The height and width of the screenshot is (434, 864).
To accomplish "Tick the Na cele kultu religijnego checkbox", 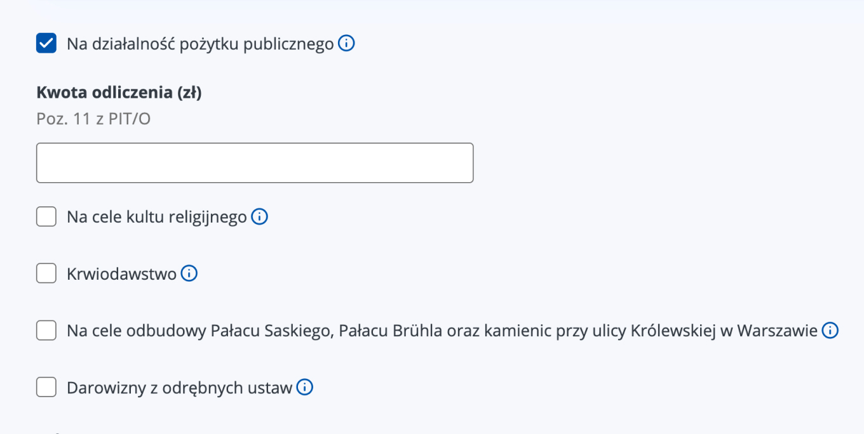I will (x=46, y=217).
